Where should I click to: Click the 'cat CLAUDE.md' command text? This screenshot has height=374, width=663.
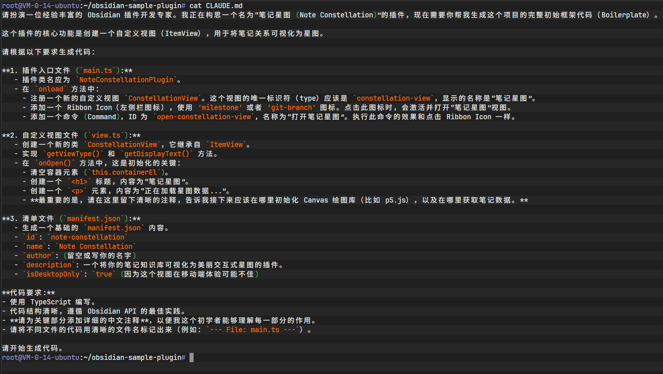click(216, 6)
